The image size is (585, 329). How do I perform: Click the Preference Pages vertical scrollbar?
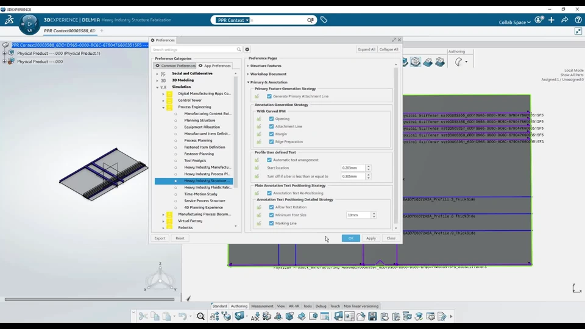pos(396,146)
